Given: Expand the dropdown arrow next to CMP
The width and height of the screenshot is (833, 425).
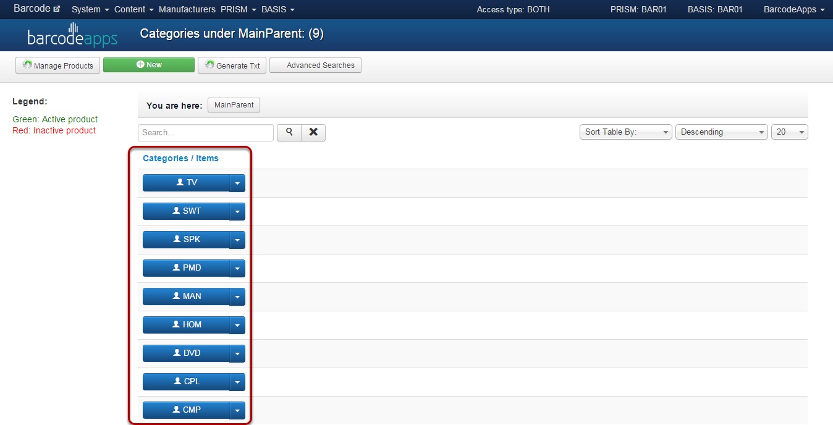Looking at the screenshot, I should pos(237,410).
